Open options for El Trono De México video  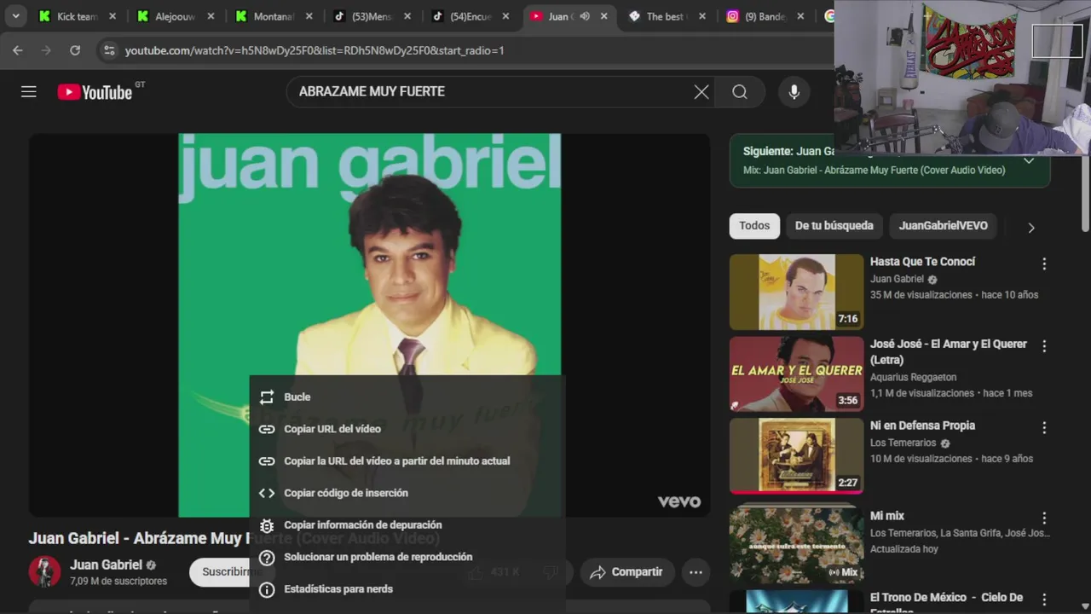(1044, 600)
